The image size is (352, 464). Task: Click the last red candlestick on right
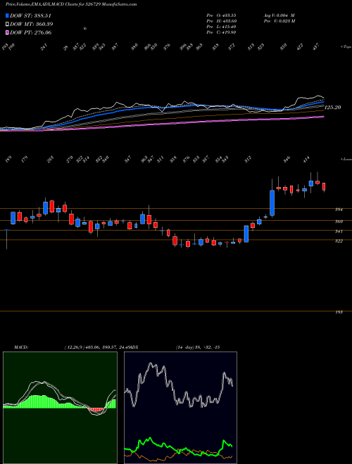coord(324,187)
